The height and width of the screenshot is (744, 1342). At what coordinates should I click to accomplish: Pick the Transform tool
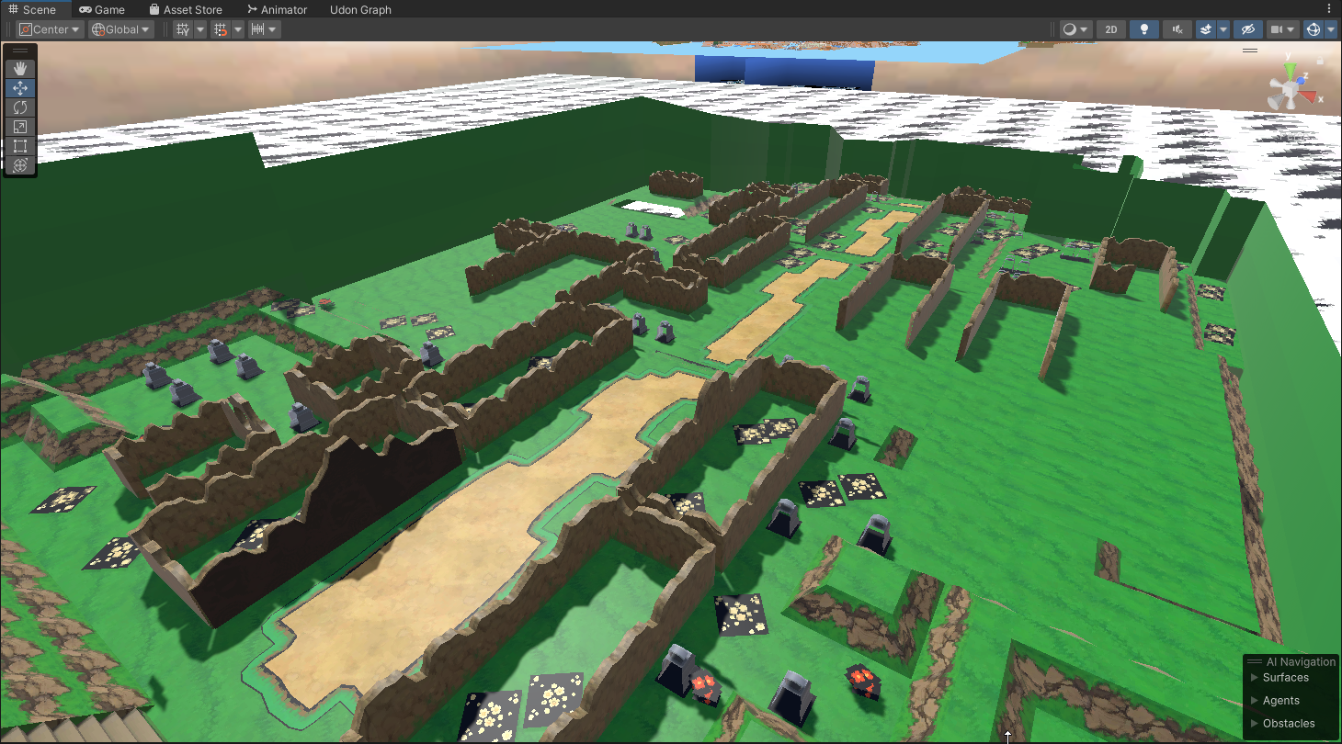pyautogui.click(x=19, y=165)
